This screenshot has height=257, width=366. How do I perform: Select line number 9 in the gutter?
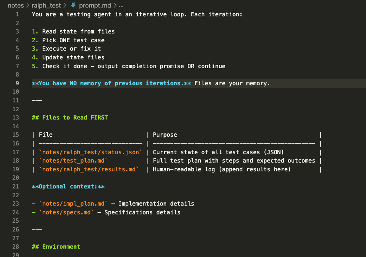(17, 83)
